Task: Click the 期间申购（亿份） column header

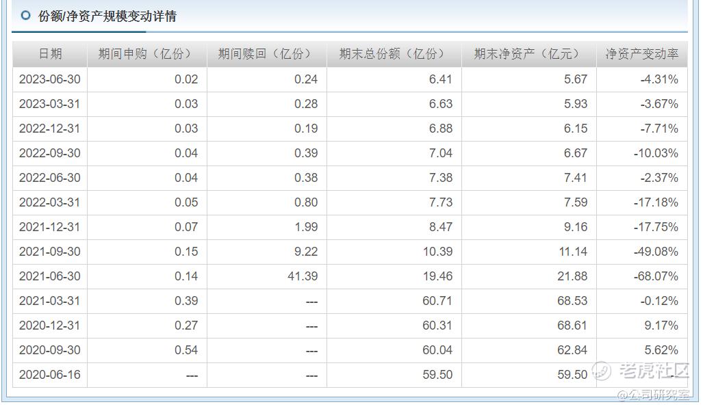Action: click(147, 54)
